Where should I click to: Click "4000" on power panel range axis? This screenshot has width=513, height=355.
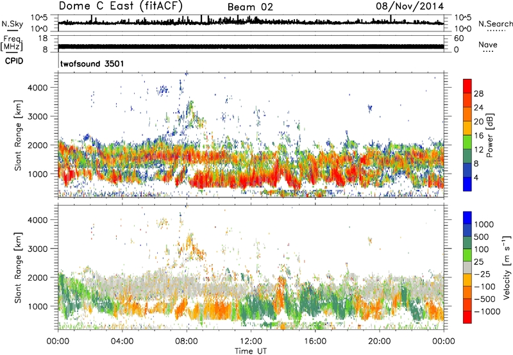(38, 88)
